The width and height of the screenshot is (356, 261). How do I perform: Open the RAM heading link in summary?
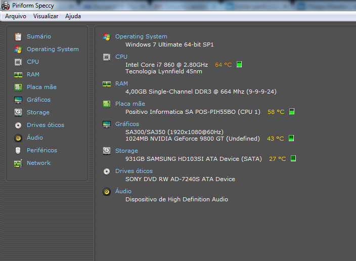tap(121, 83)
